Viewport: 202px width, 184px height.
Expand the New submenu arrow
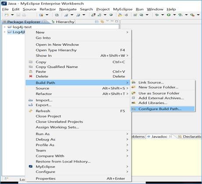point(128,32)
